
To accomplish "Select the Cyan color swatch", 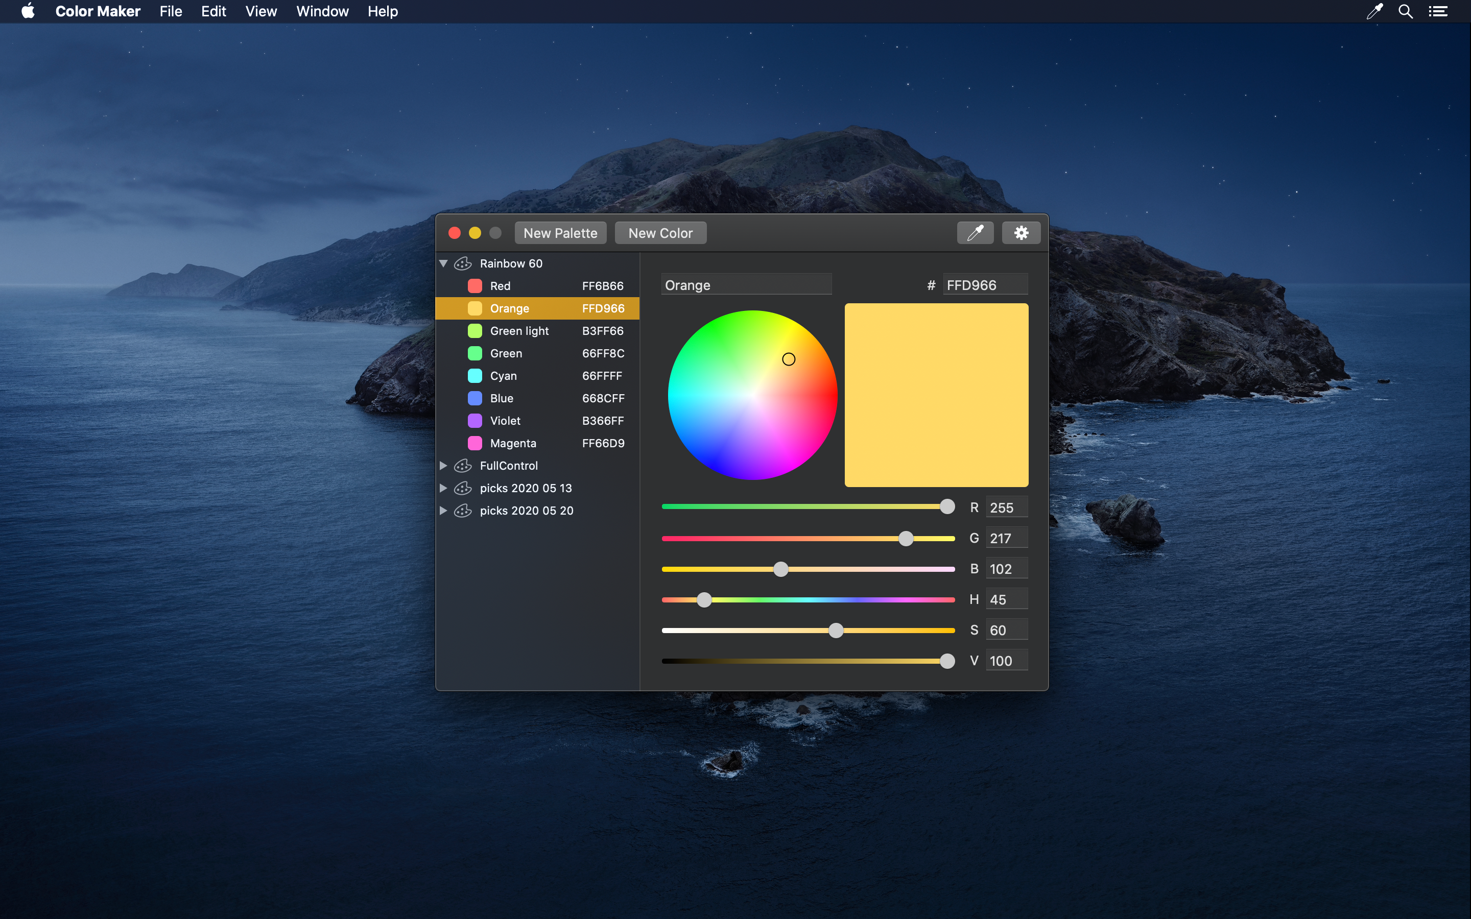I will click(474, 376).
